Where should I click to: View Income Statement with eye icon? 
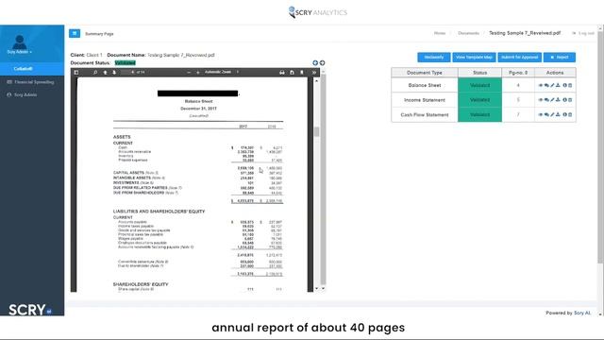coord(541,100)
